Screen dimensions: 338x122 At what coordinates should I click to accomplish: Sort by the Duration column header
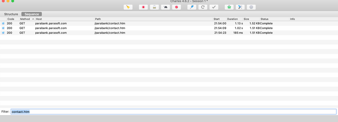(x=235, y=19)
